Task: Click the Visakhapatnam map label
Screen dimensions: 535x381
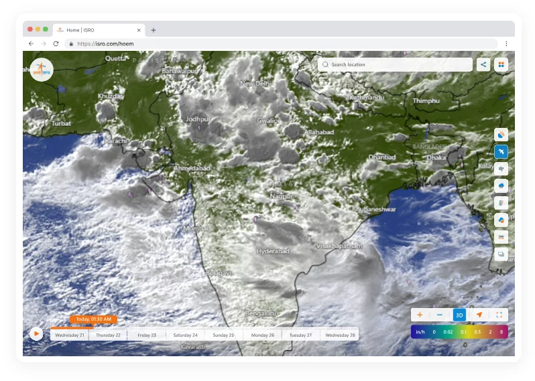Action: 339,246
